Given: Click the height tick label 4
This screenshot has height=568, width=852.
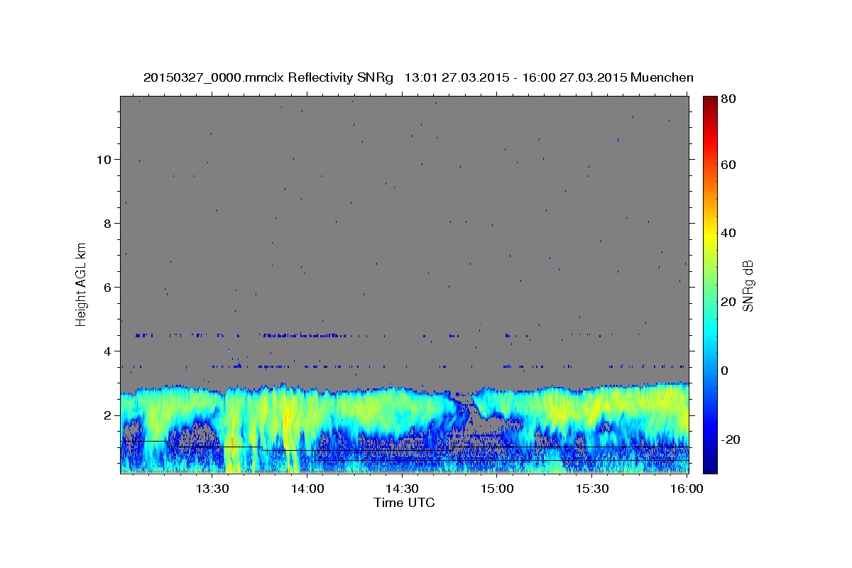Looking at the screenshot, I should point(107,351).
